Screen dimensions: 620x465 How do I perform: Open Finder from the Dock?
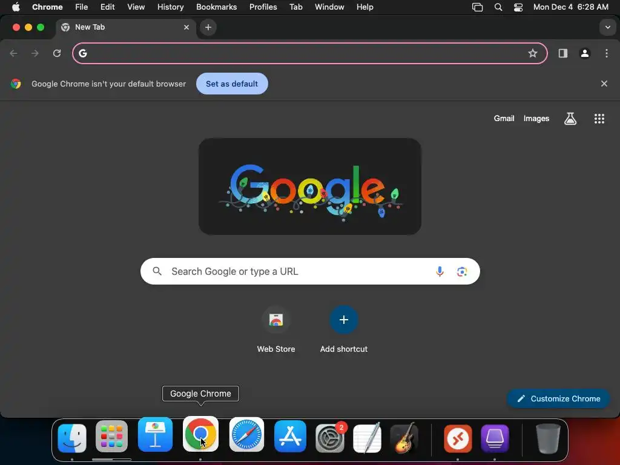72,438
